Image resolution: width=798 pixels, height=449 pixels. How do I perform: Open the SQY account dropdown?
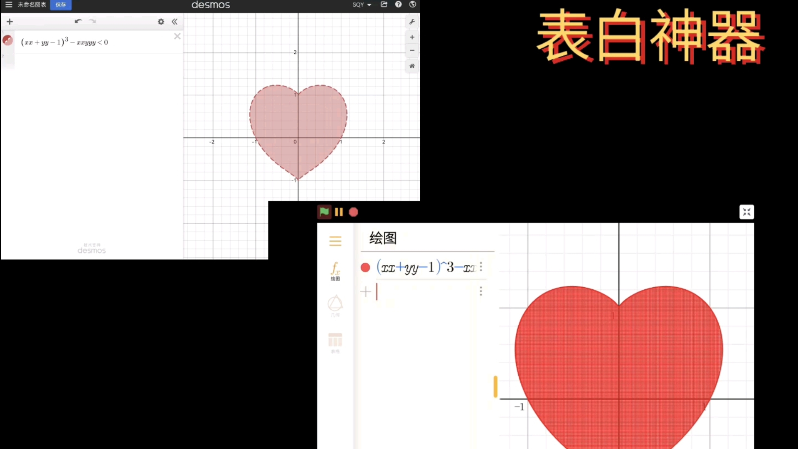tap(362, 5)
